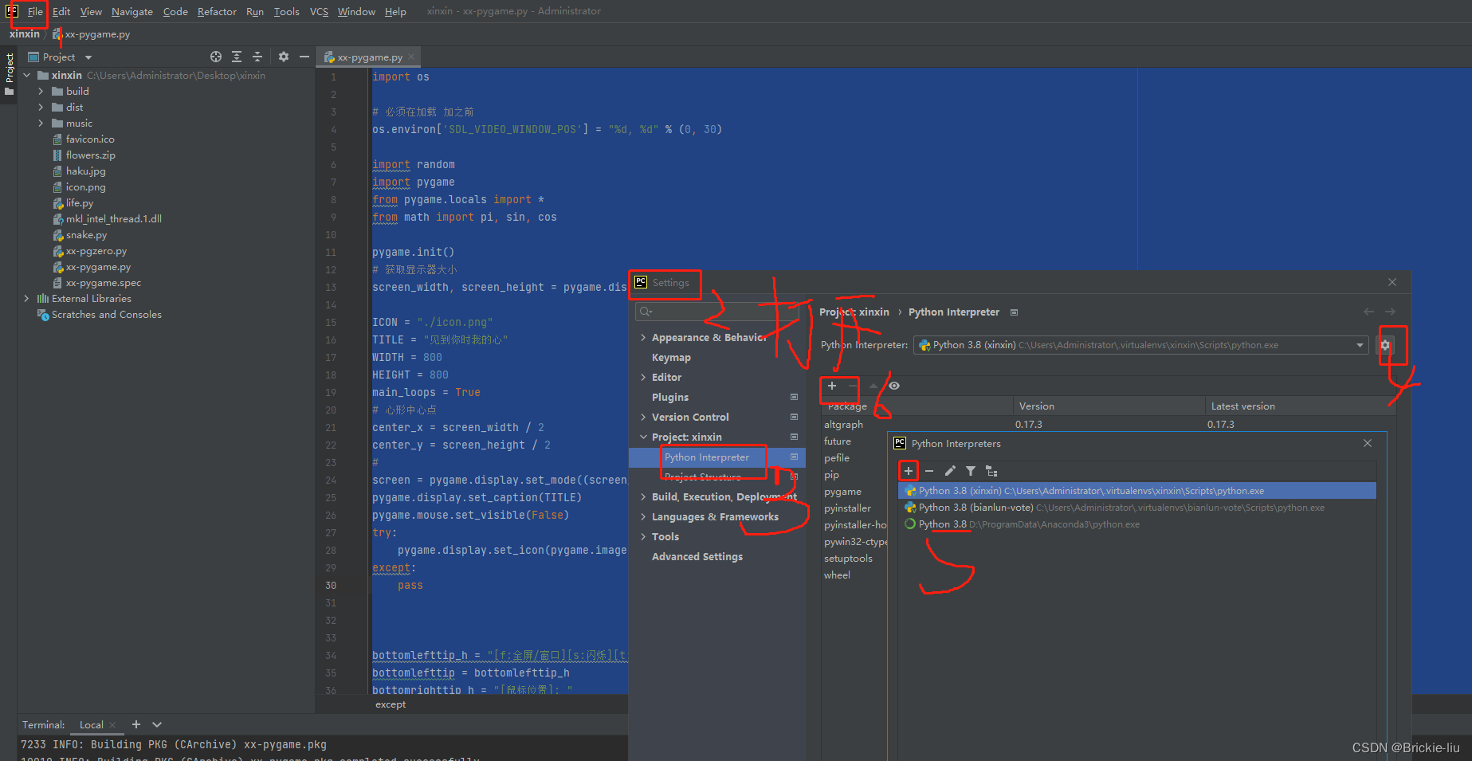Screen dimensions: 1472x761
Task: Open Project panel options gear
Action: (284, 57)
